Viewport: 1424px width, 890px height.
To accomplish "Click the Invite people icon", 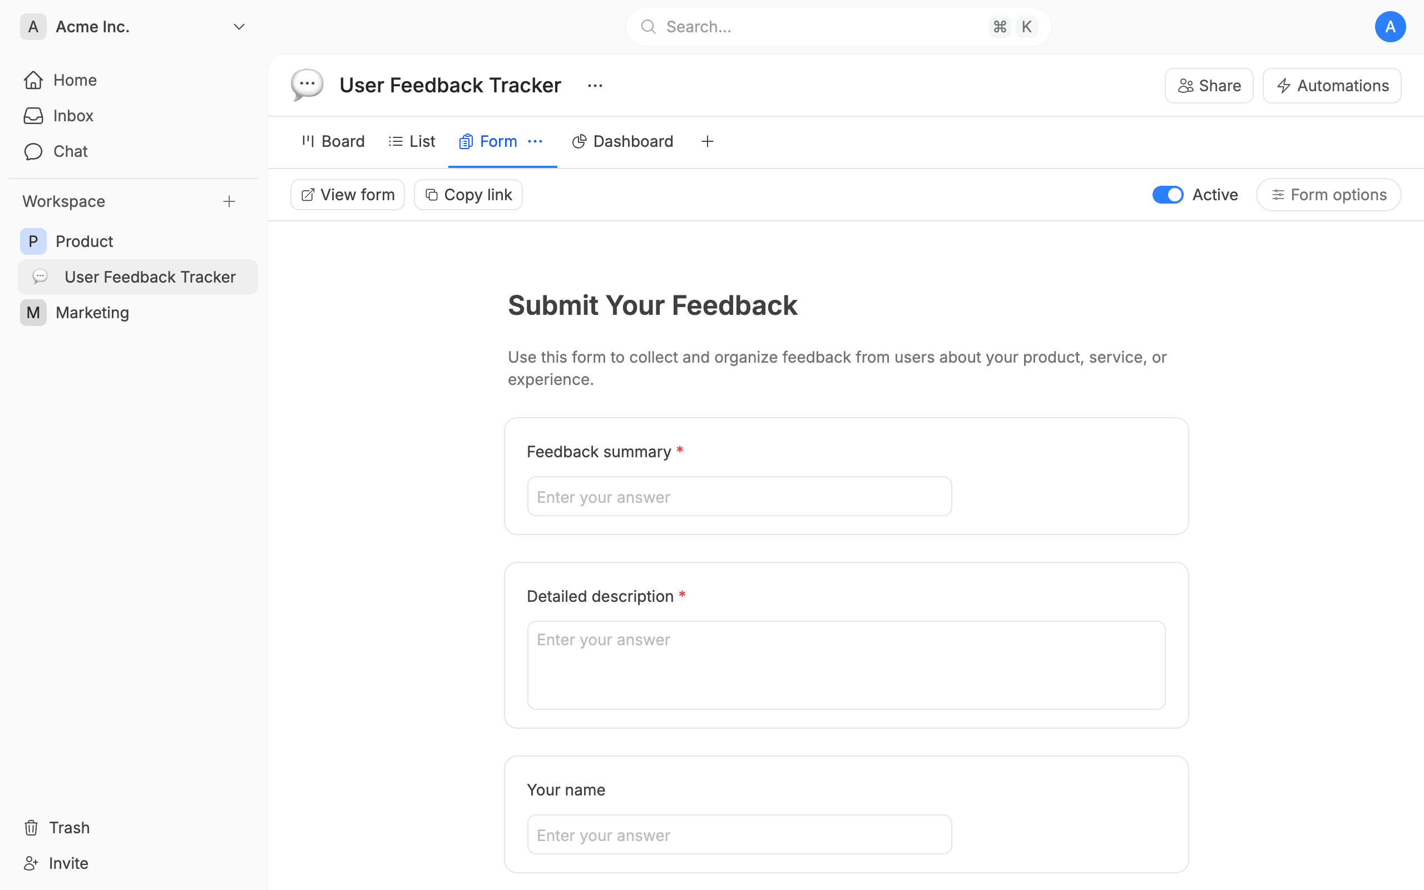I will pyautogui.click(x=31, y=863).
